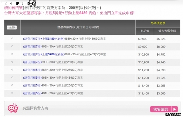Click prepayment amount $3,255
183x117 pixels.
(161, 86)
